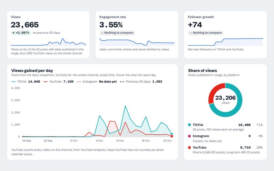Click the 9 Oct x-axis label

(100, 141)
